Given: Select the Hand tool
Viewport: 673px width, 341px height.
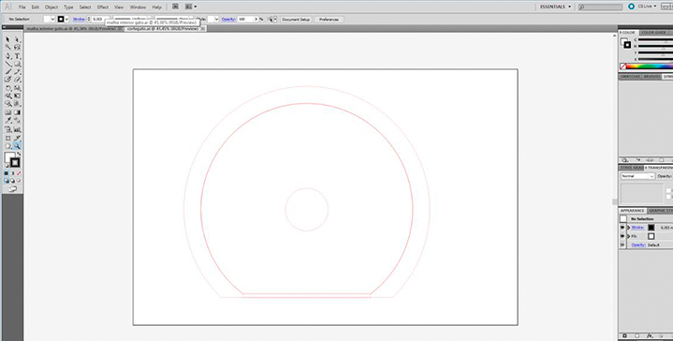Looking at the screenshot, I should pyautogui.click(x=7, y=146).
